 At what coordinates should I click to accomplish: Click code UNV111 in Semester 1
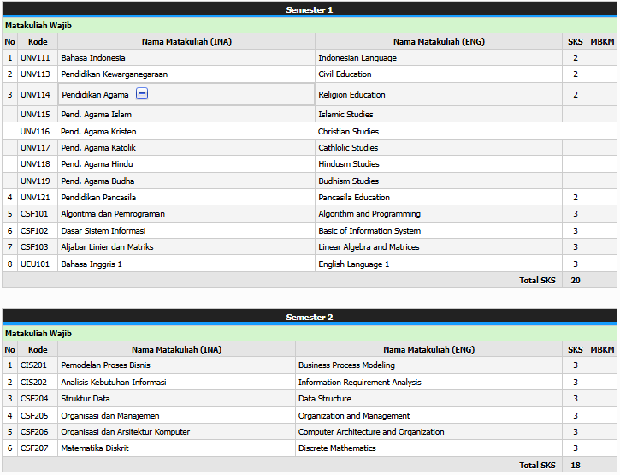tap(35, 58)
